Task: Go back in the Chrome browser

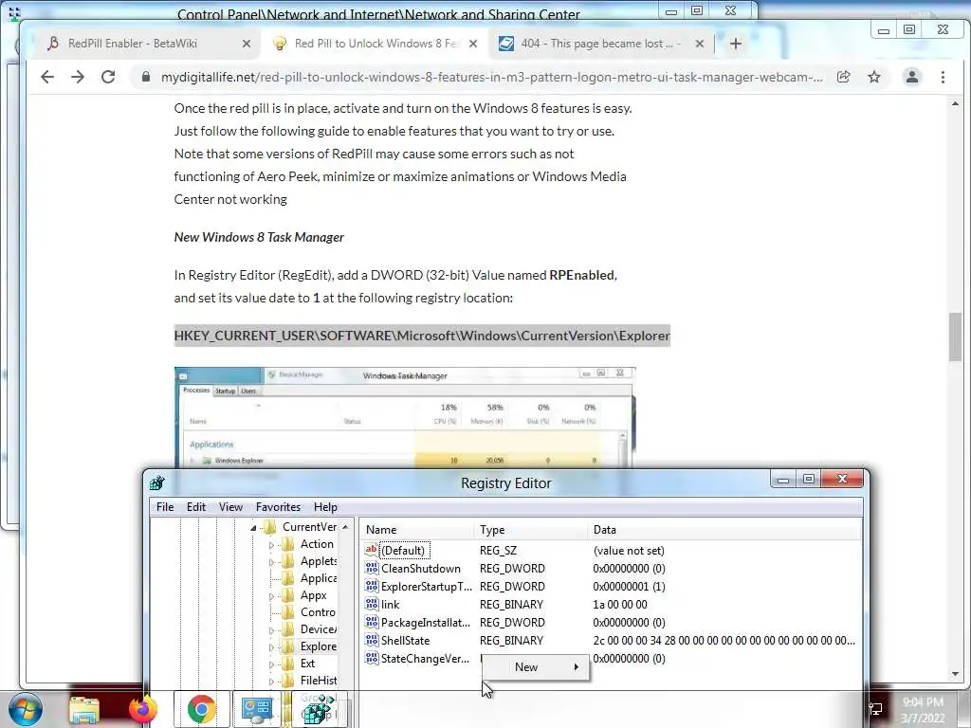Action: pos(47,77)
